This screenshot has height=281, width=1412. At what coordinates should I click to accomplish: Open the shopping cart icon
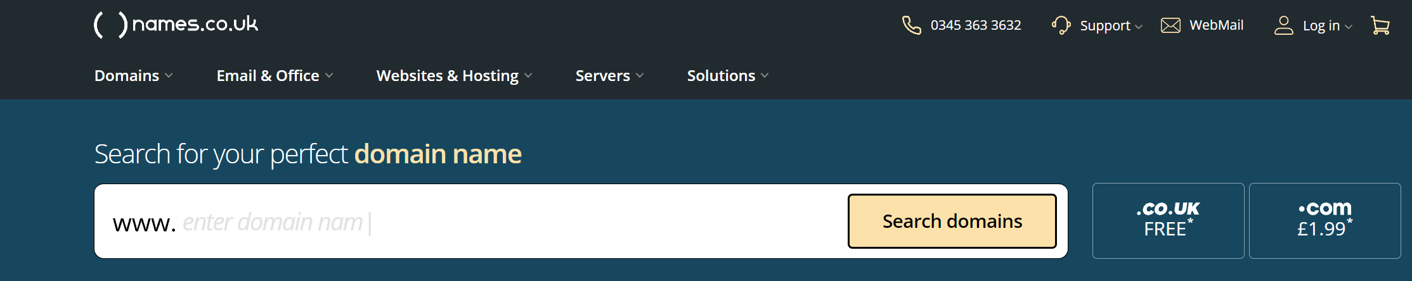(1380, 25)
